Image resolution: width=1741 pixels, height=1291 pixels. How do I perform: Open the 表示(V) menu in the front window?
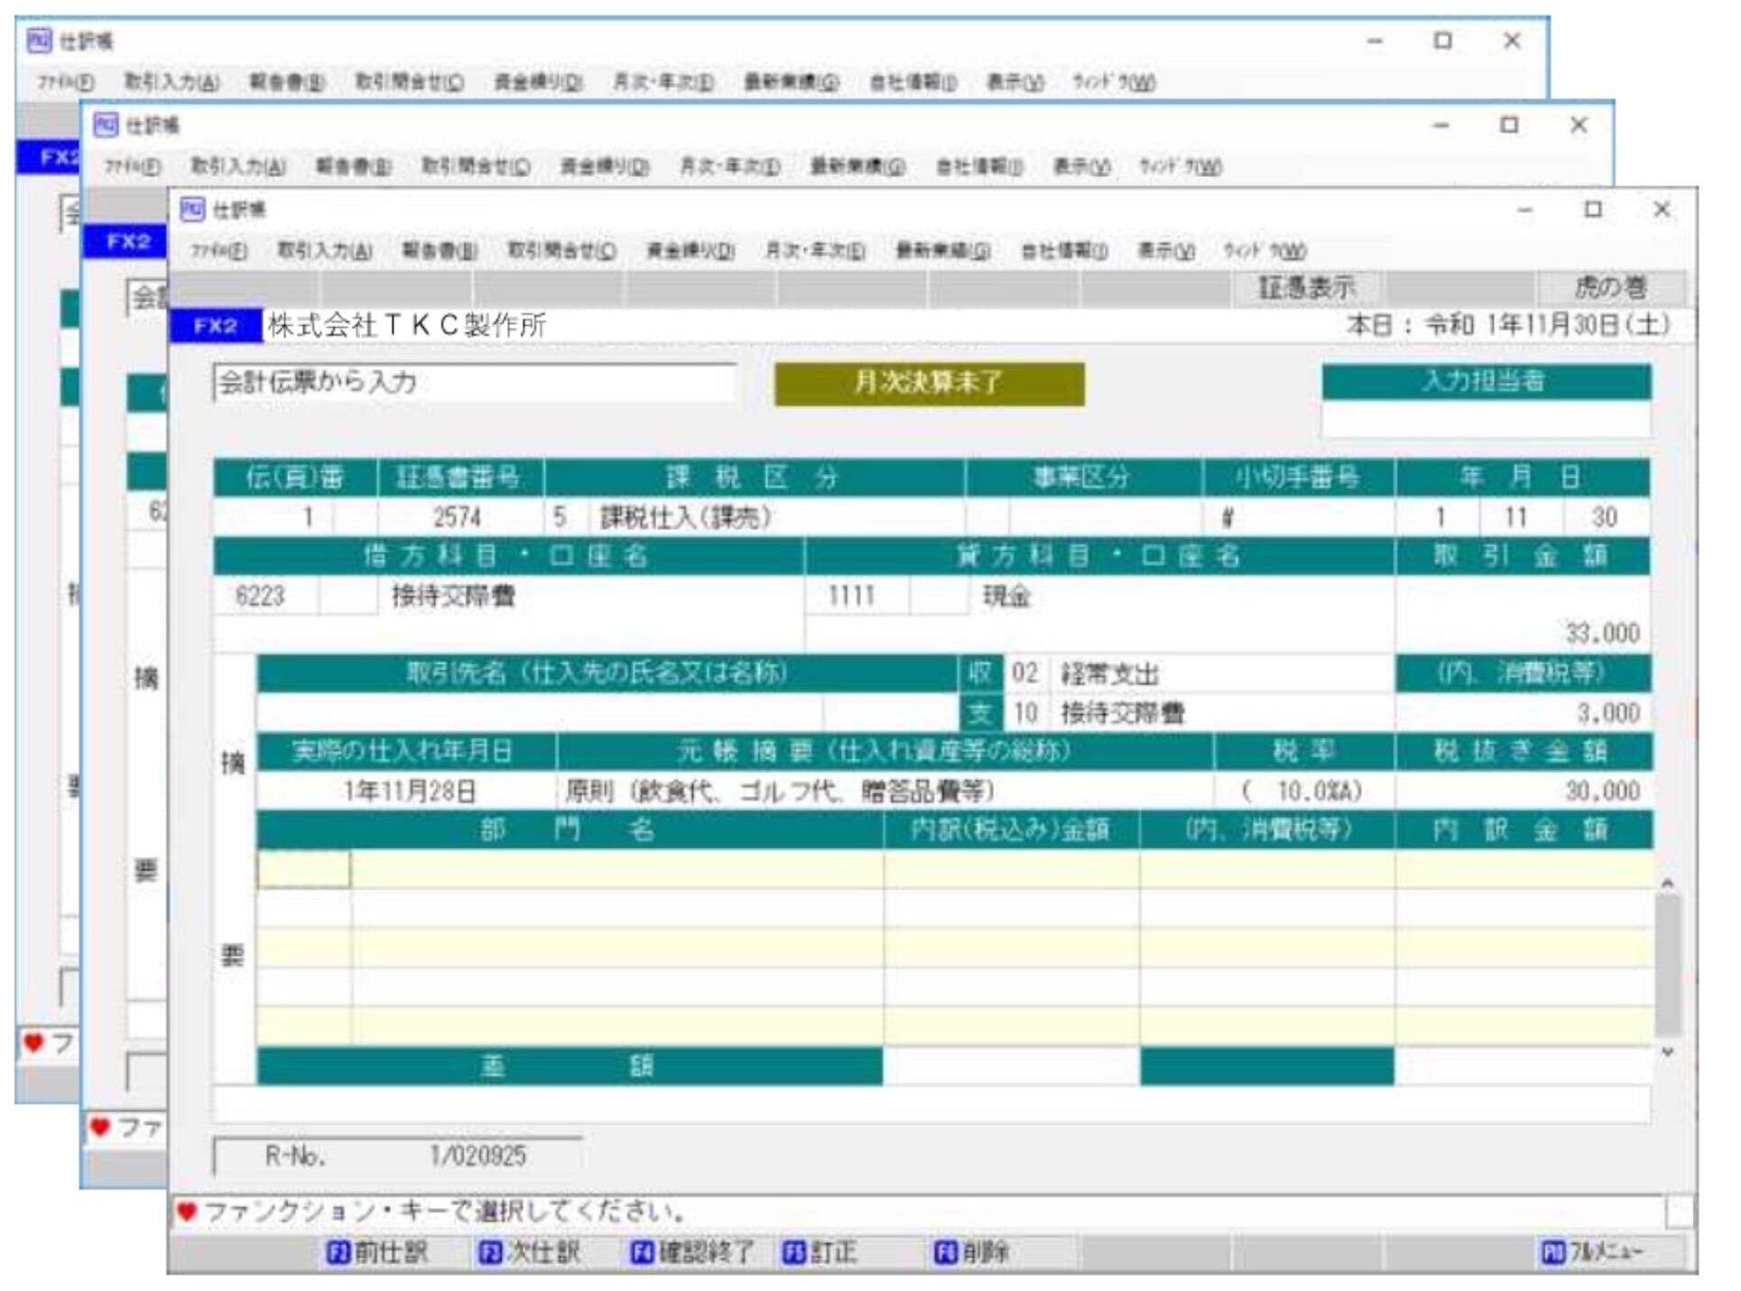(1166, 251)
